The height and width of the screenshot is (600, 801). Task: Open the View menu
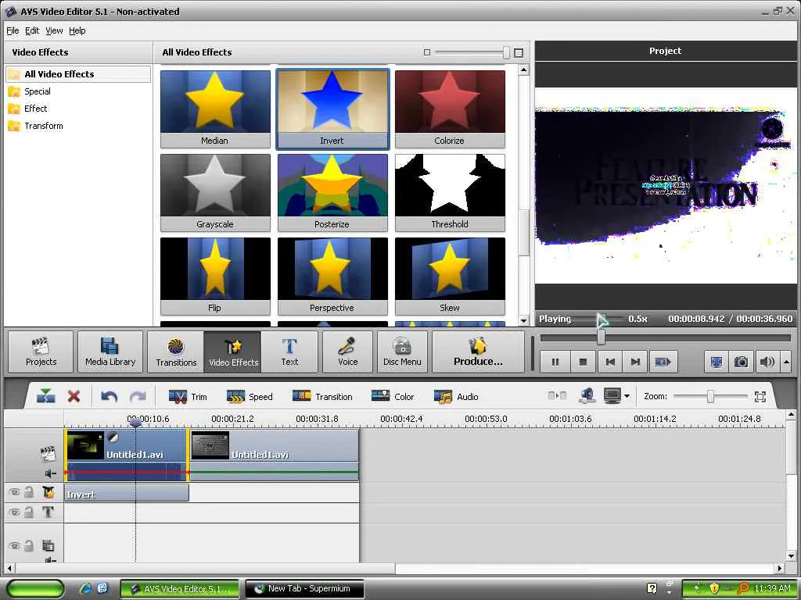pyautogui.click(x=54, y=30)
